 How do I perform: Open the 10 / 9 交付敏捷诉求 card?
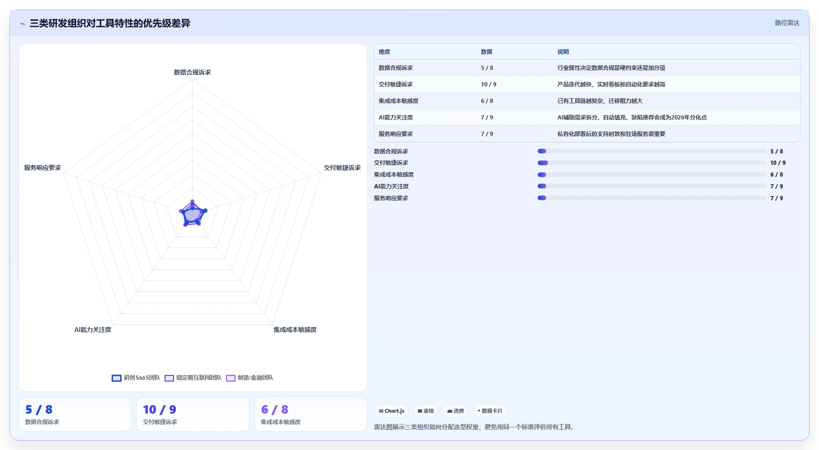[x=193, y=414]
